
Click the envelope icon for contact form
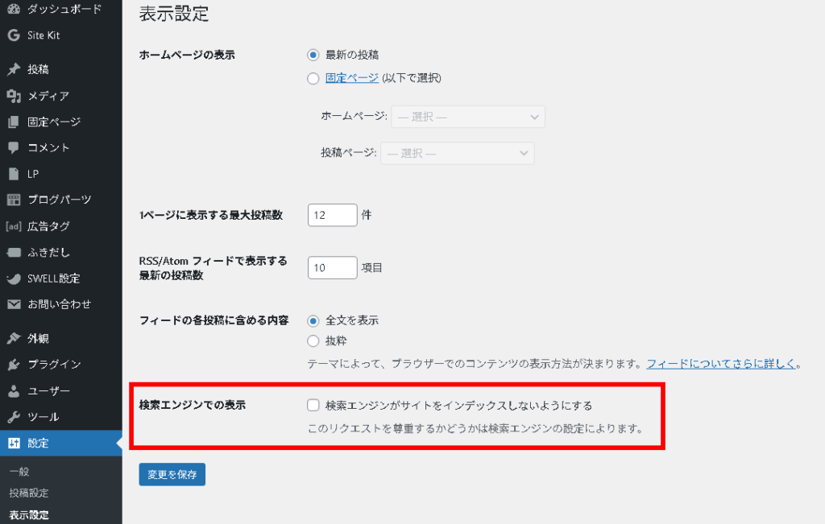[13, 304]
